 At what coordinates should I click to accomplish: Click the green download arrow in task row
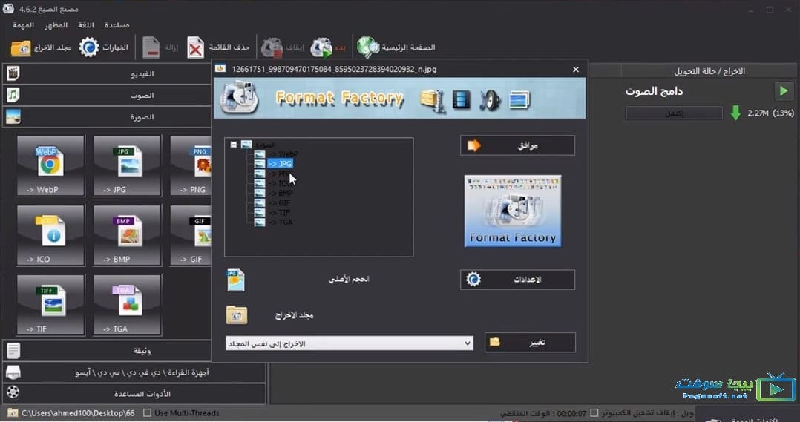coord(735,113)
